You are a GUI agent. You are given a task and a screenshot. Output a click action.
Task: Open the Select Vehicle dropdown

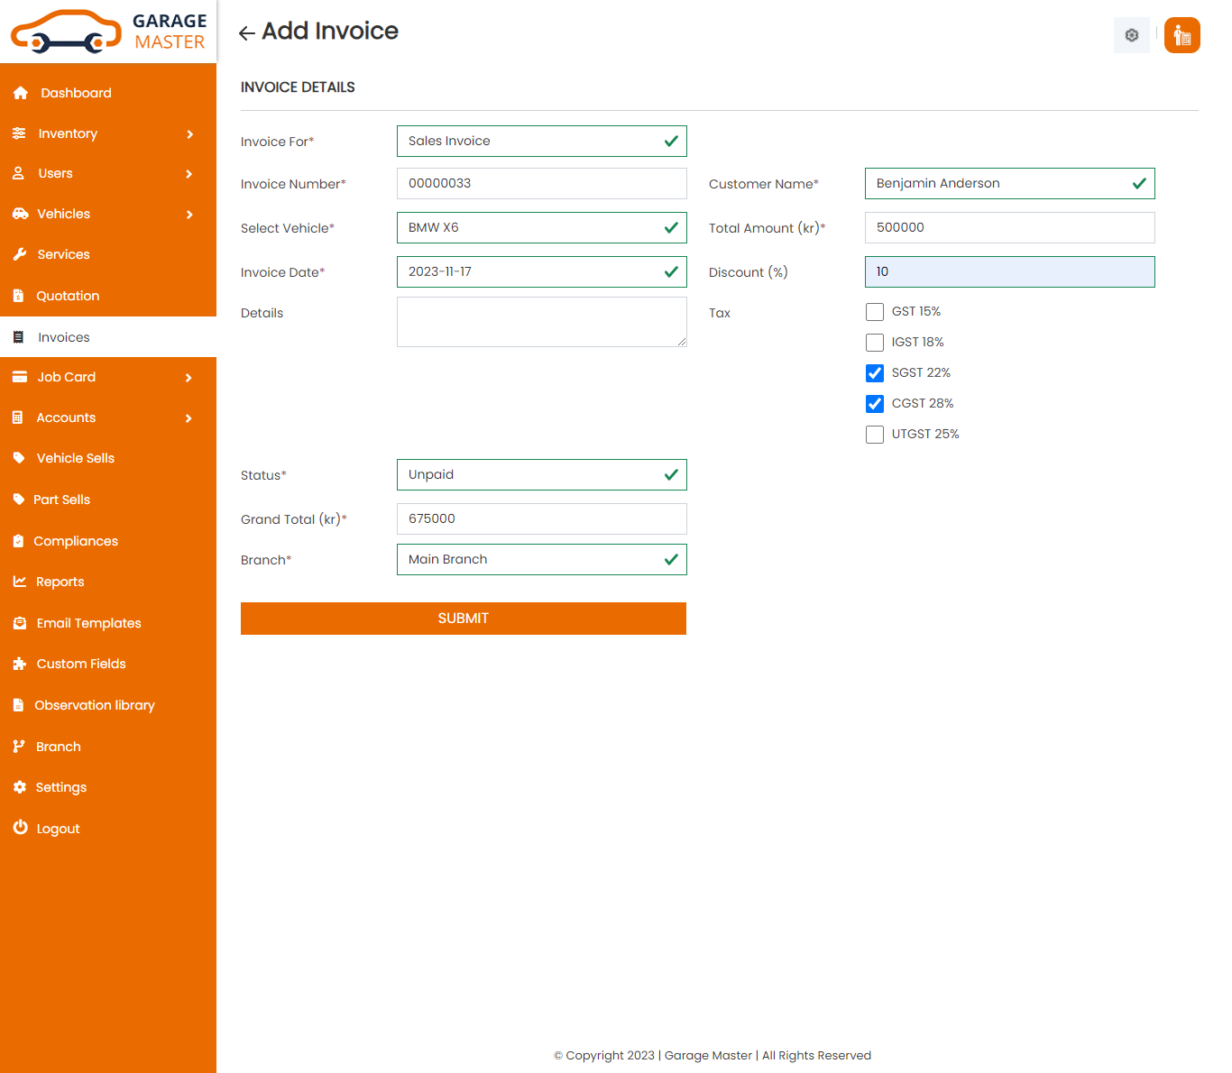(541, 227)
